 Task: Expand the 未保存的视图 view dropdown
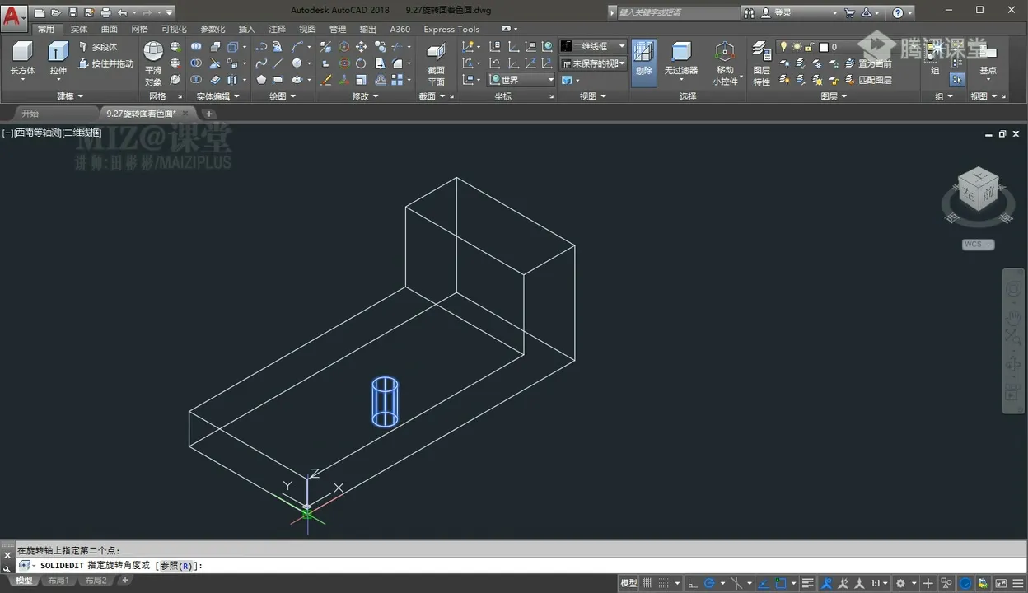click(593, 63)
